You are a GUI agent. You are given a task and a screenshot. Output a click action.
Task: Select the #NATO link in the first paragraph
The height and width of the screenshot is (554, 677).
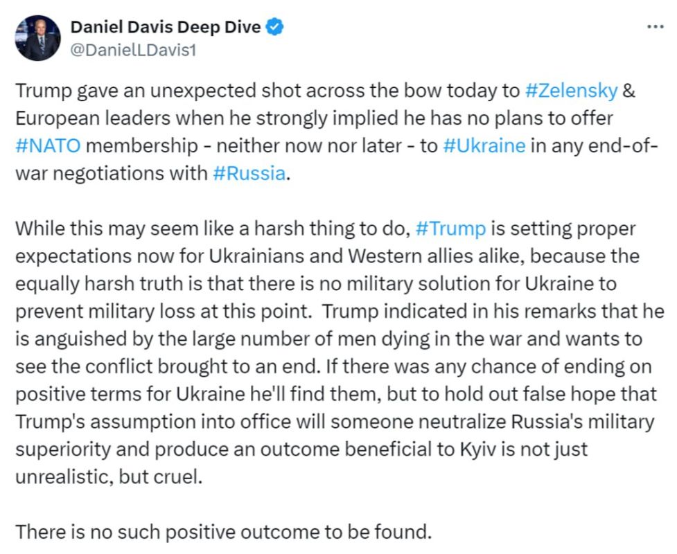click(x=46, y=145)
